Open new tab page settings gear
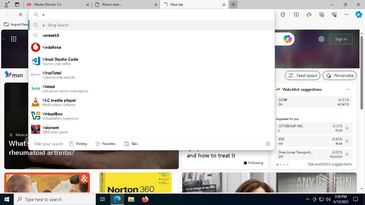This screenshot has width=365, height=205. tap(321, 39)
